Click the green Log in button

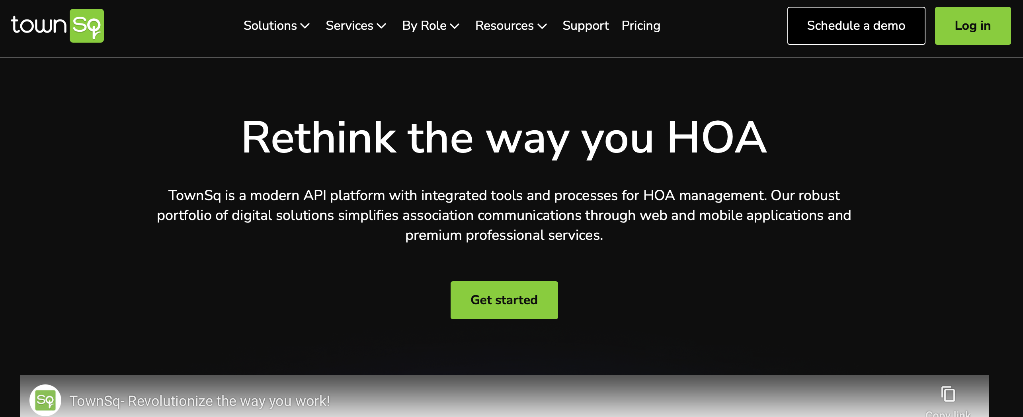[x=972, y=26]
